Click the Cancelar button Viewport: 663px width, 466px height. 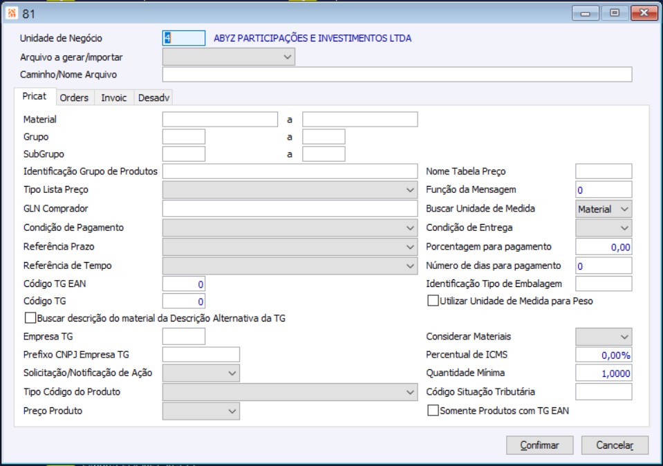(615, 445)
